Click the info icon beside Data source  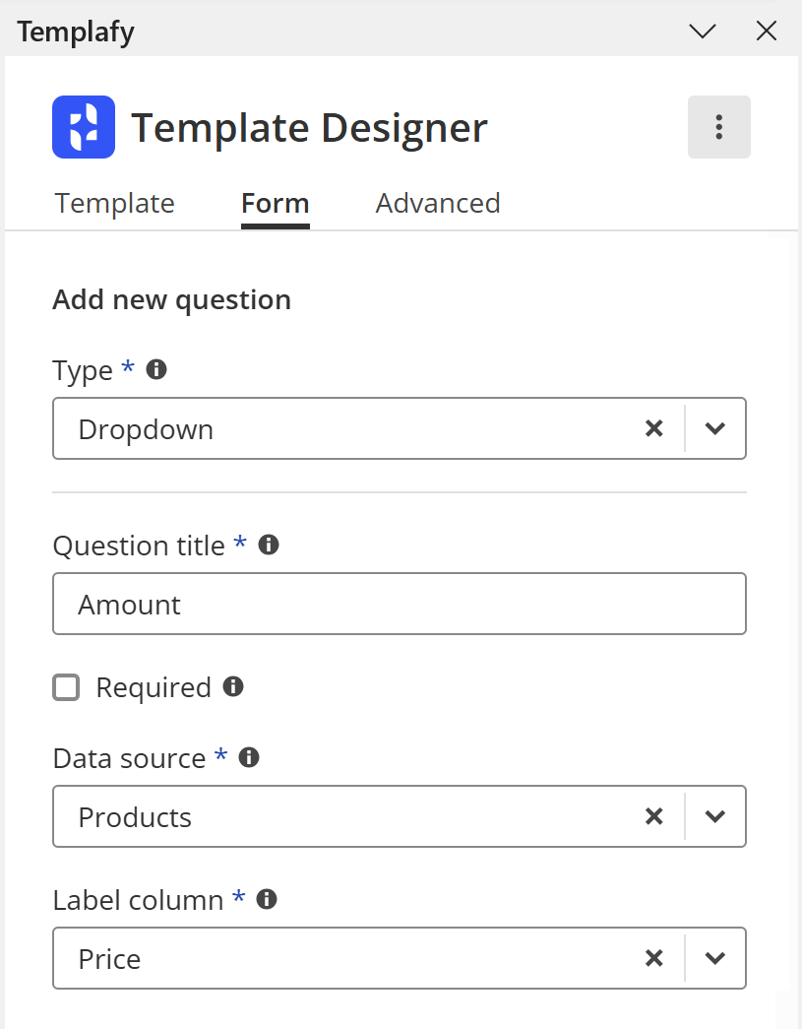pyautogui.click(x=249, y=757)
